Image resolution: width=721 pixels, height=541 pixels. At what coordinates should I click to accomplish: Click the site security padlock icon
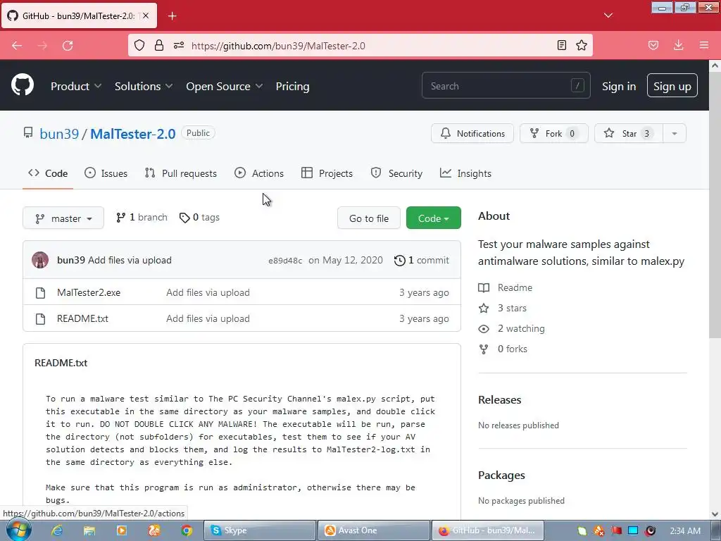point(159,45)
